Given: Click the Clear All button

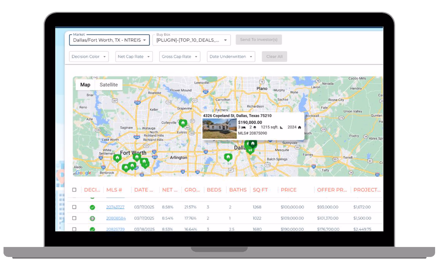Looking at the screenshot, I should pos(274,57).
